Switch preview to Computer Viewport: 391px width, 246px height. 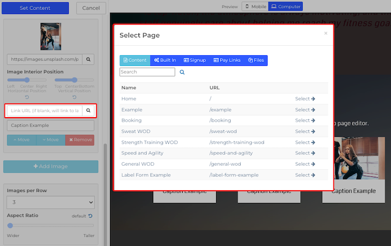285,7
